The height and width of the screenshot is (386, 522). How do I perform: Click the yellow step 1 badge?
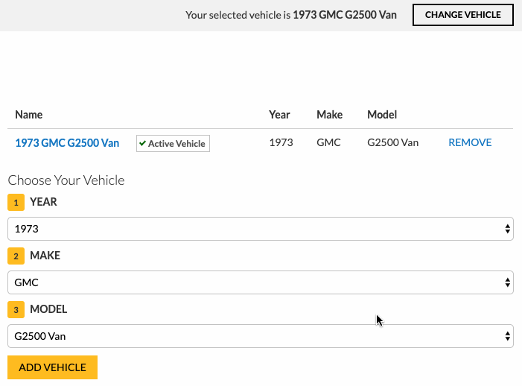pyautogui.click(x=16, y=202)
